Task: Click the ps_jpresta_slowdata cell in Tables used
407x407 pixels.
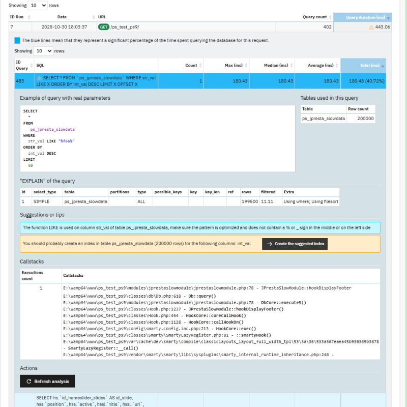Action: pos(323,119)
